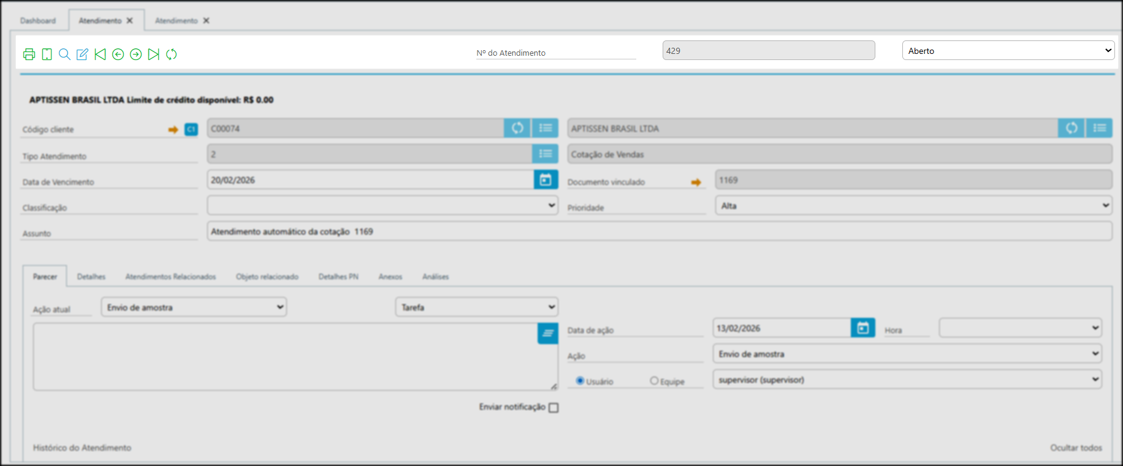The height and width of the screenshot is (466, 1123).
Task: Click the refresh icon in toolbar
Action: [172, 54]
